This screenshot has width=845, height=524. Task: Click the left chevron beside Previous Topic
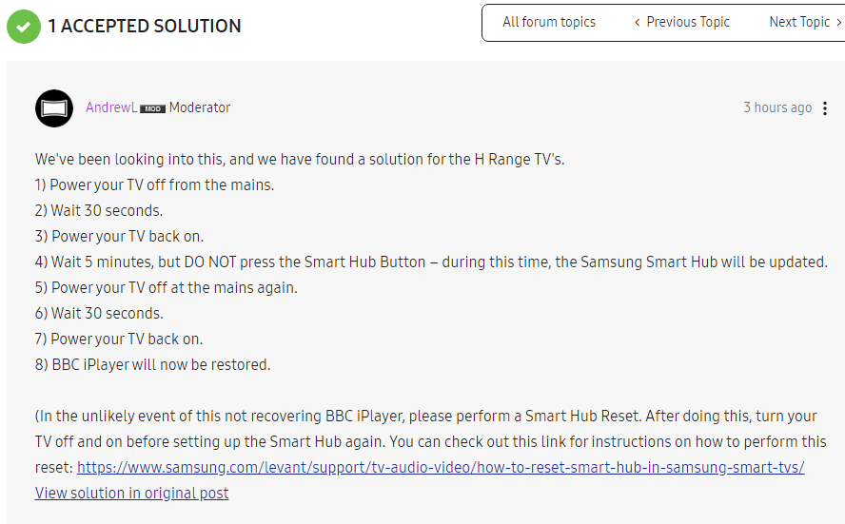coord(638,22)
